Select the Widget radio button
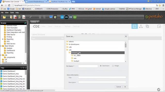165x92 pixels. (x=113, y=66)
